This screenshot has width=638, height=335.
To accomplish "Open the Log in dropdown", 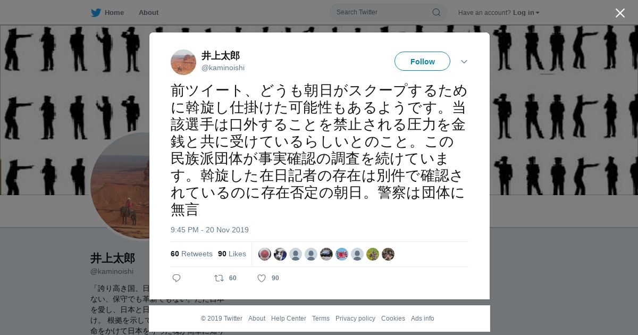I will tap(526, 13).
